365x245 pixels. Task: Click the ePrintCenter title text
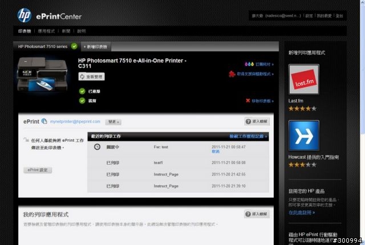[59, 17]
